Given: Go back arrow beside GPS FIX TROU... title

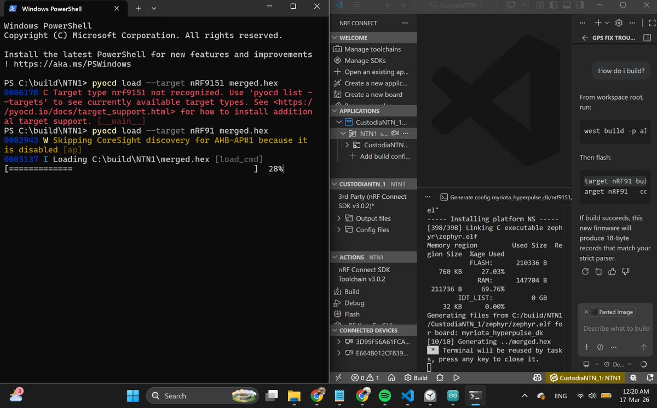Looking at the screenshot, I should pos(585,38).
